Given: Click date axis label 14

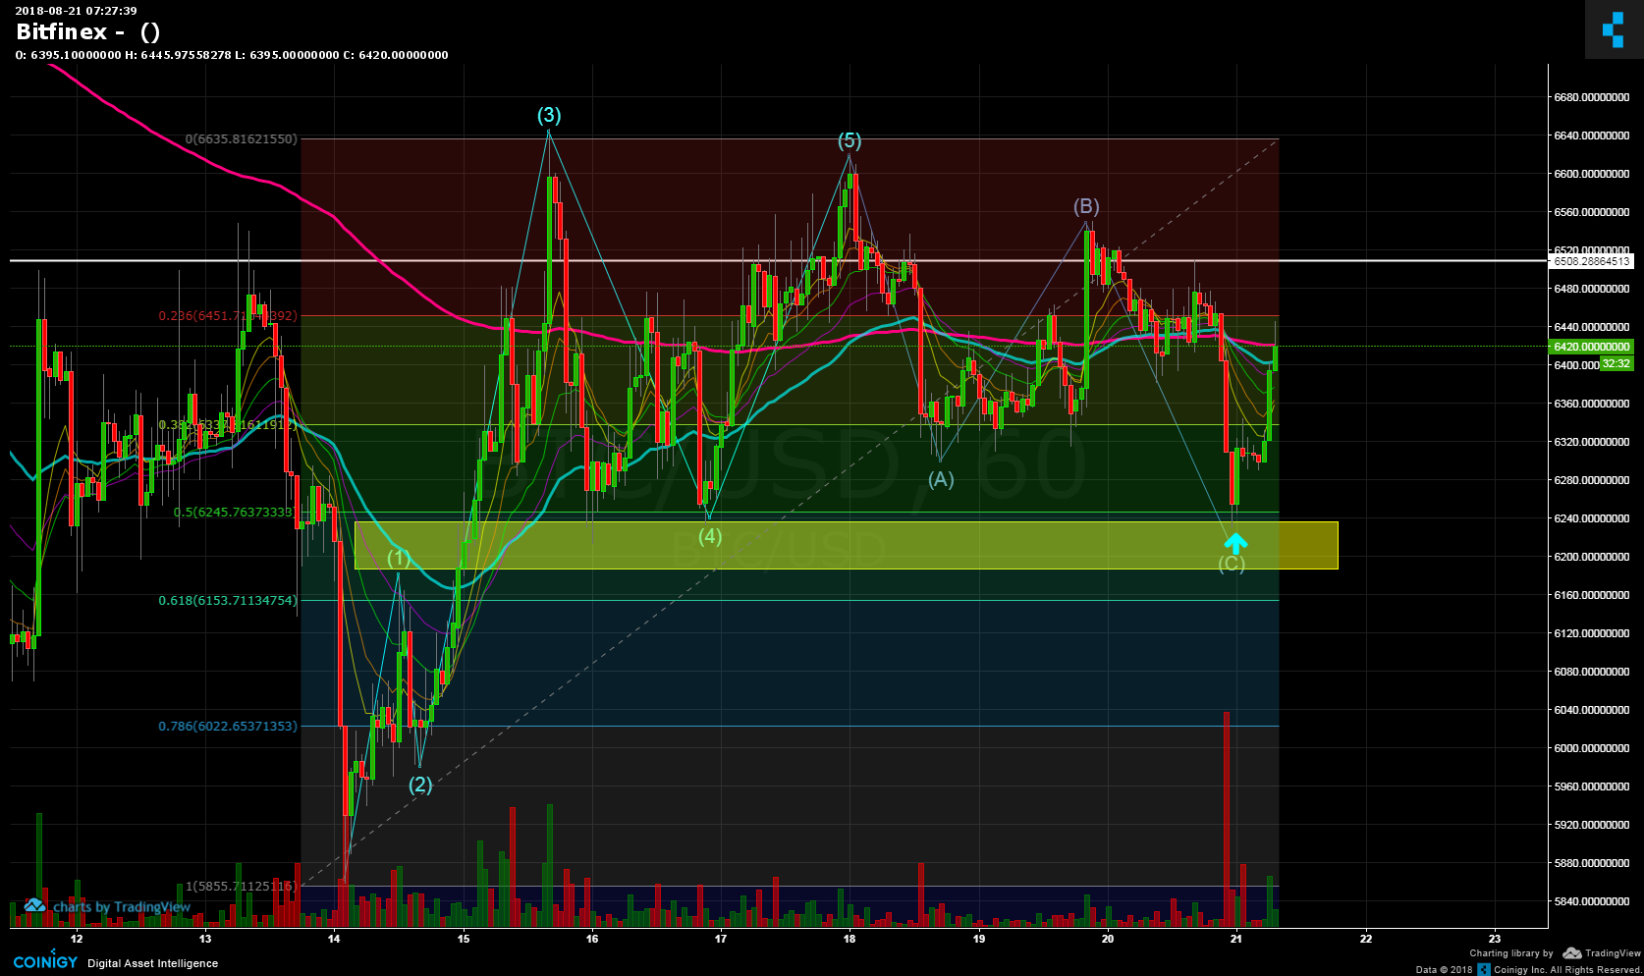Looking at the screenshot, I should pyautogui.click(x=334, y=939).
